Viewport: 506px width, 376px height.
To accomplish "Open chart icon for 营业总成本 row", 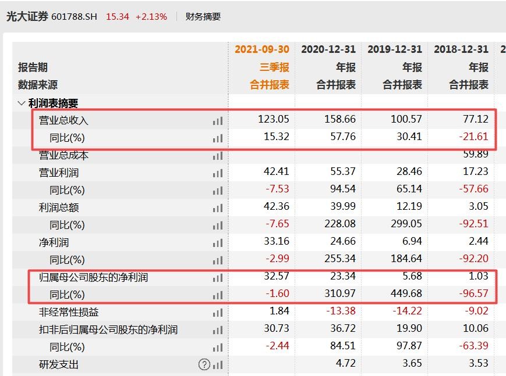I will click(218, 156).
